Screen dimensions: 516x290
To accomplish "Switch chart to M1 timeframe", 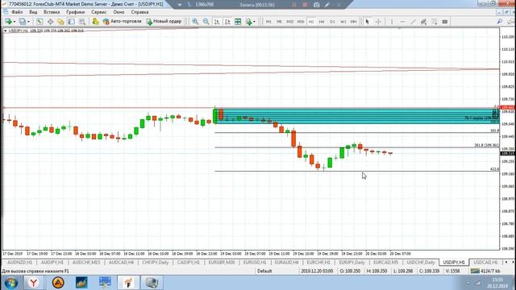I will coord(268,22).
